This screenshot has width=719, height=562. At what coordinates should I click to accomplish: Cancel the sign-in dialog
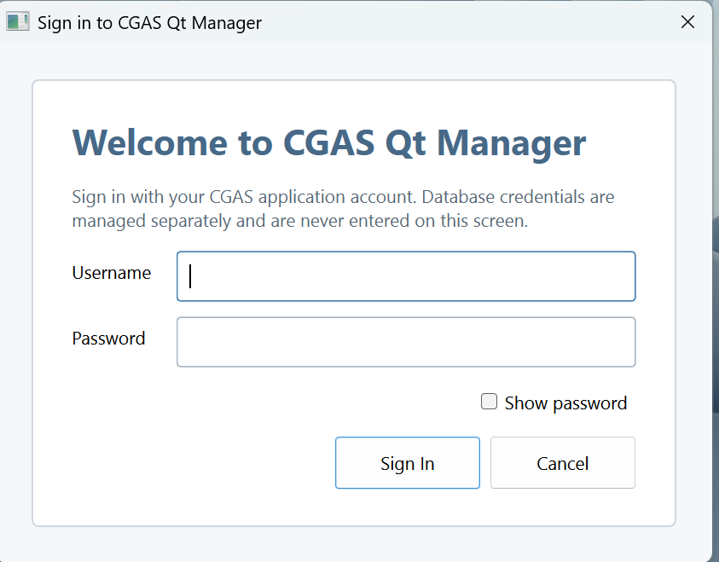tap(563, 463)
